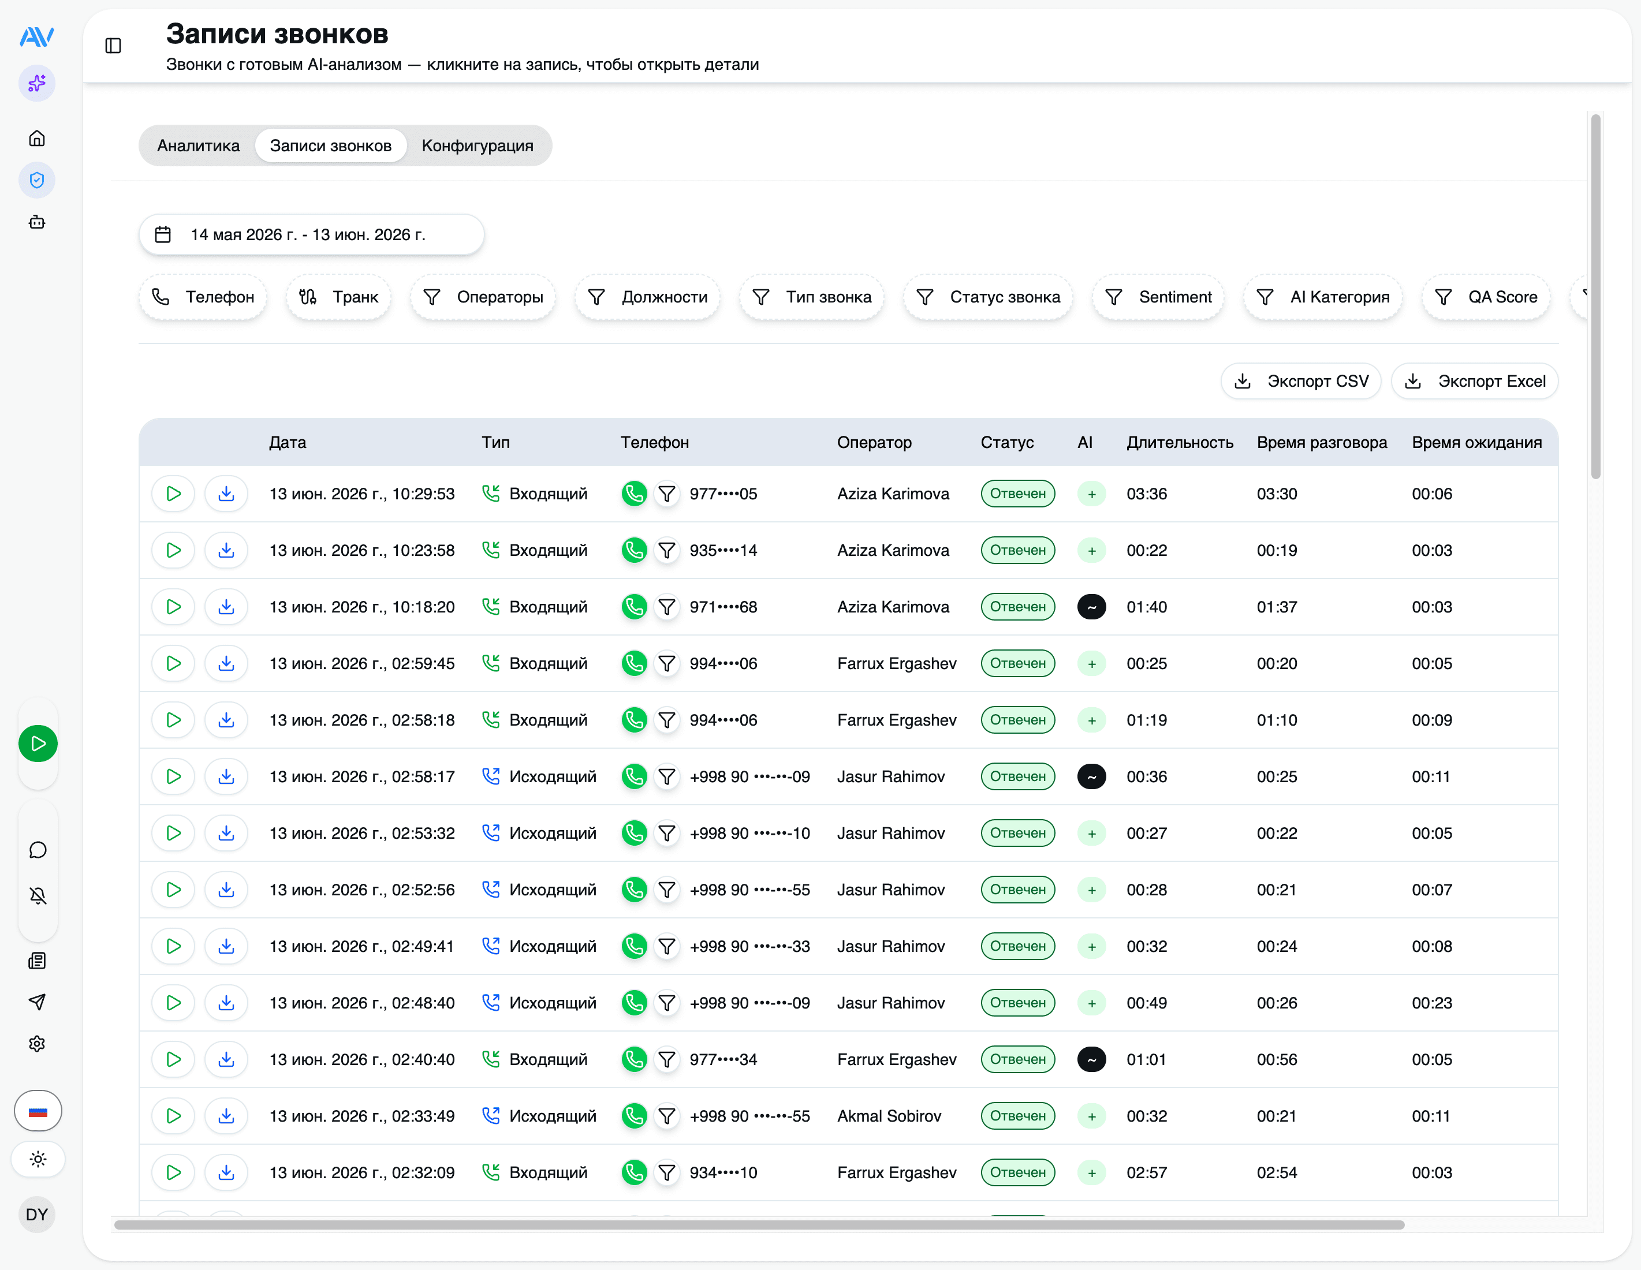Click operator Aziza Karimova on 10:23:58 row
The image size is (1641, 1270).
click(x=893, y=551)
